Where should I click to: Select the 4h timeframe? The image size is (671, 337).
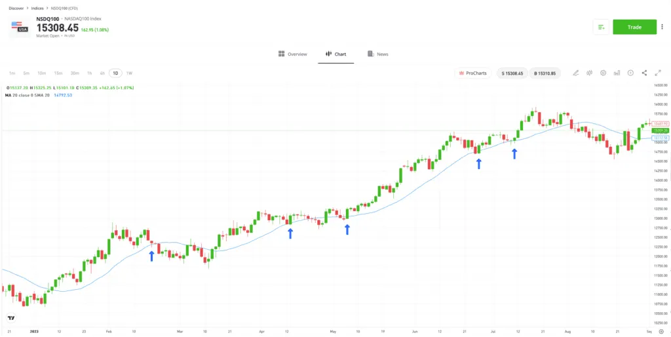pos(102,73)
